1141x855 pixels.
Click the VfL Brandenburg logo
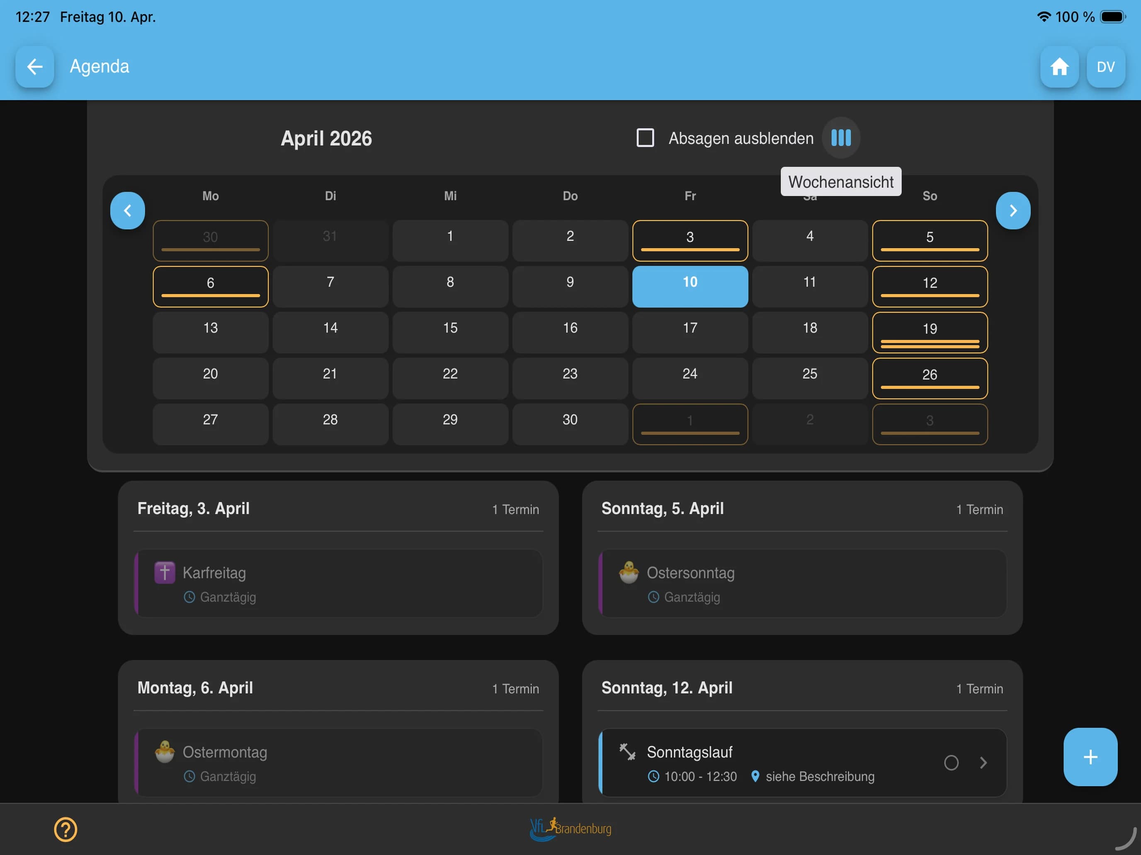570,828
